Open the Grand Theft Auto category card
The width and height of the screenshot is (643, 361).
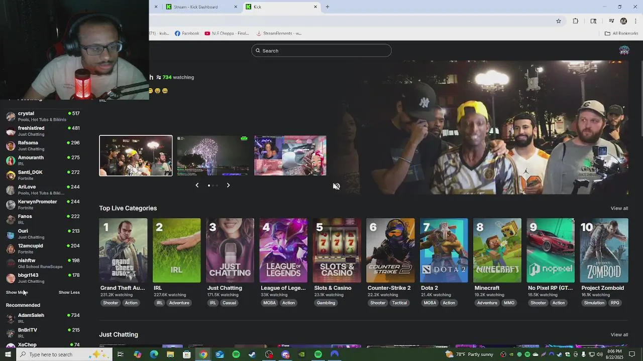(x=123, y=250)
